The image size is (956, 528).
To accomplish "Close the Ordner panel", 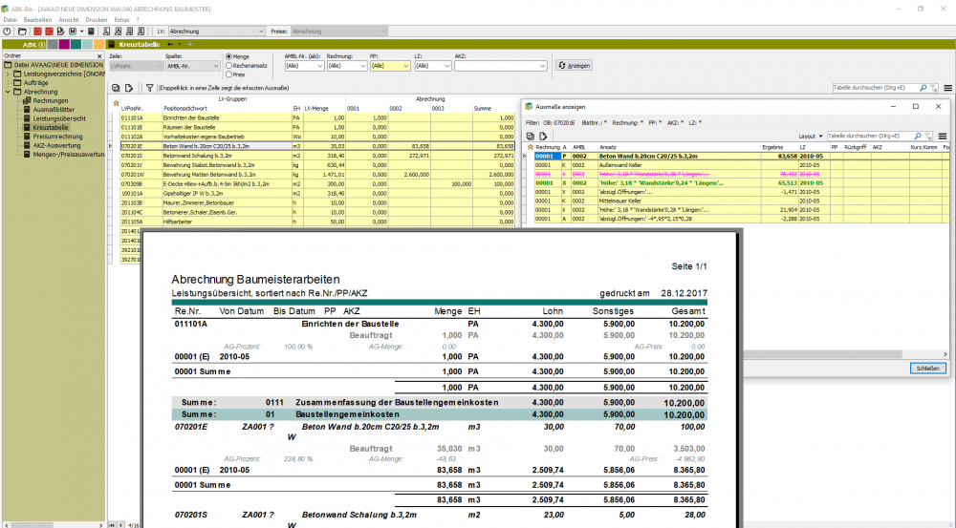I will click(x=100, y=56).
